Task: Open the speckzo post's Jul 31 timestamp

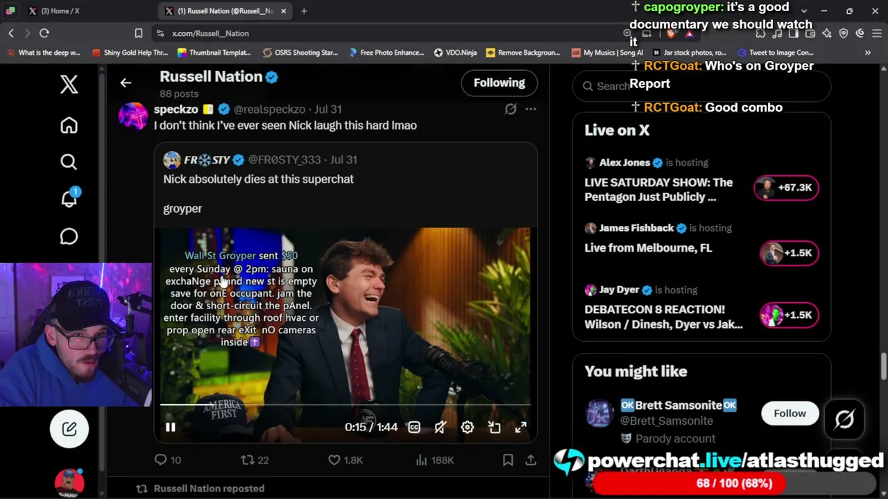Action: pyautogui.click(x=328, y=110)
